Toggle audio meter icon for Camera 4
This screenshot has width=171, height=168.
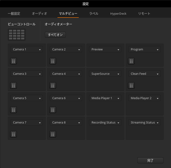click(53, 85)
